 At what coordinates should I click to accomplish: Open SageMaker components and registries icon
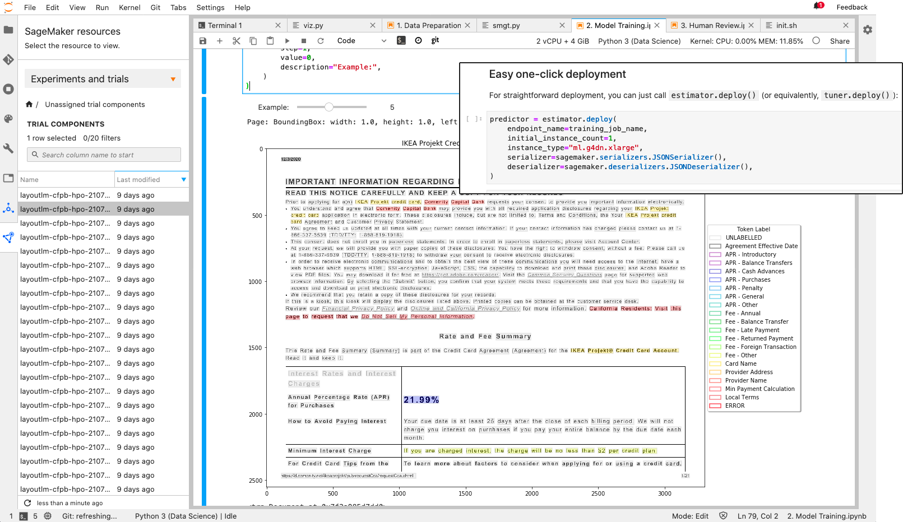(x=8, y=208)
